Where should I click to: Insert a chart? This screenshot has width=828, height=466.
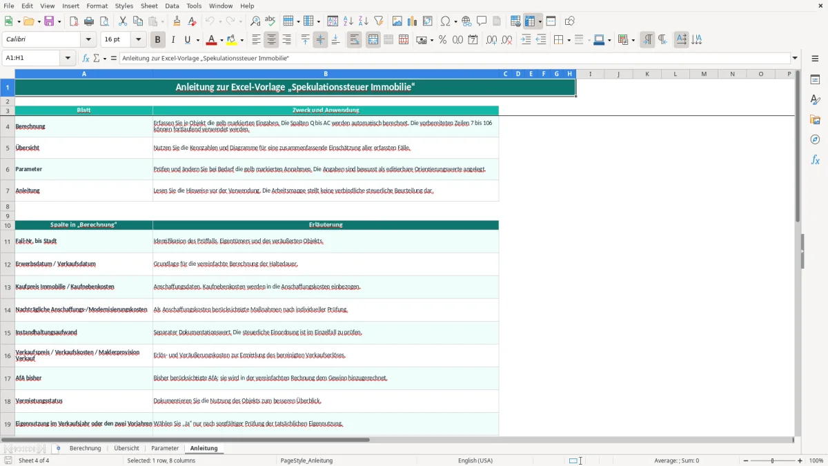click(x=413, y=21)
